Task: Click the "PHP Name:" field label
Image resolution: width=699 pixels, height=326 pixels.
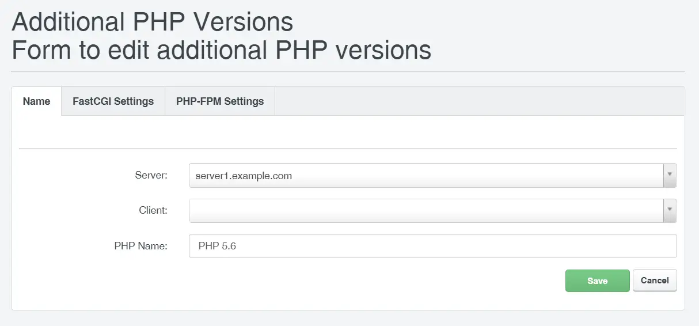Action: tap(140, 246)
